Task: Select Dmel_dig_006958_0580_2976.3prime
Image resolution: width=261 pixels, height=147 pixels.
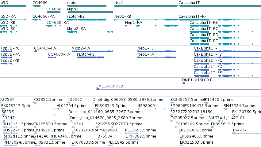Action: [128, 100]
